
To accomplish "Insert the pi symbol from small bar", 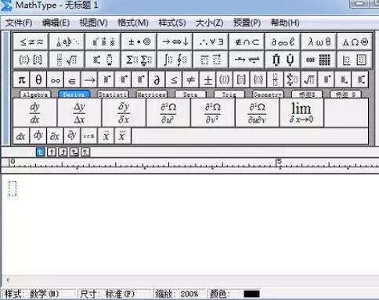I will point(22,80).
